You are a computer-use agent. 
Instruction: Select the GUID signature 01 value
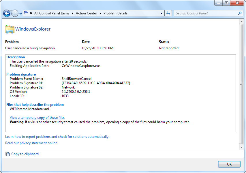[x=96, y=83]
